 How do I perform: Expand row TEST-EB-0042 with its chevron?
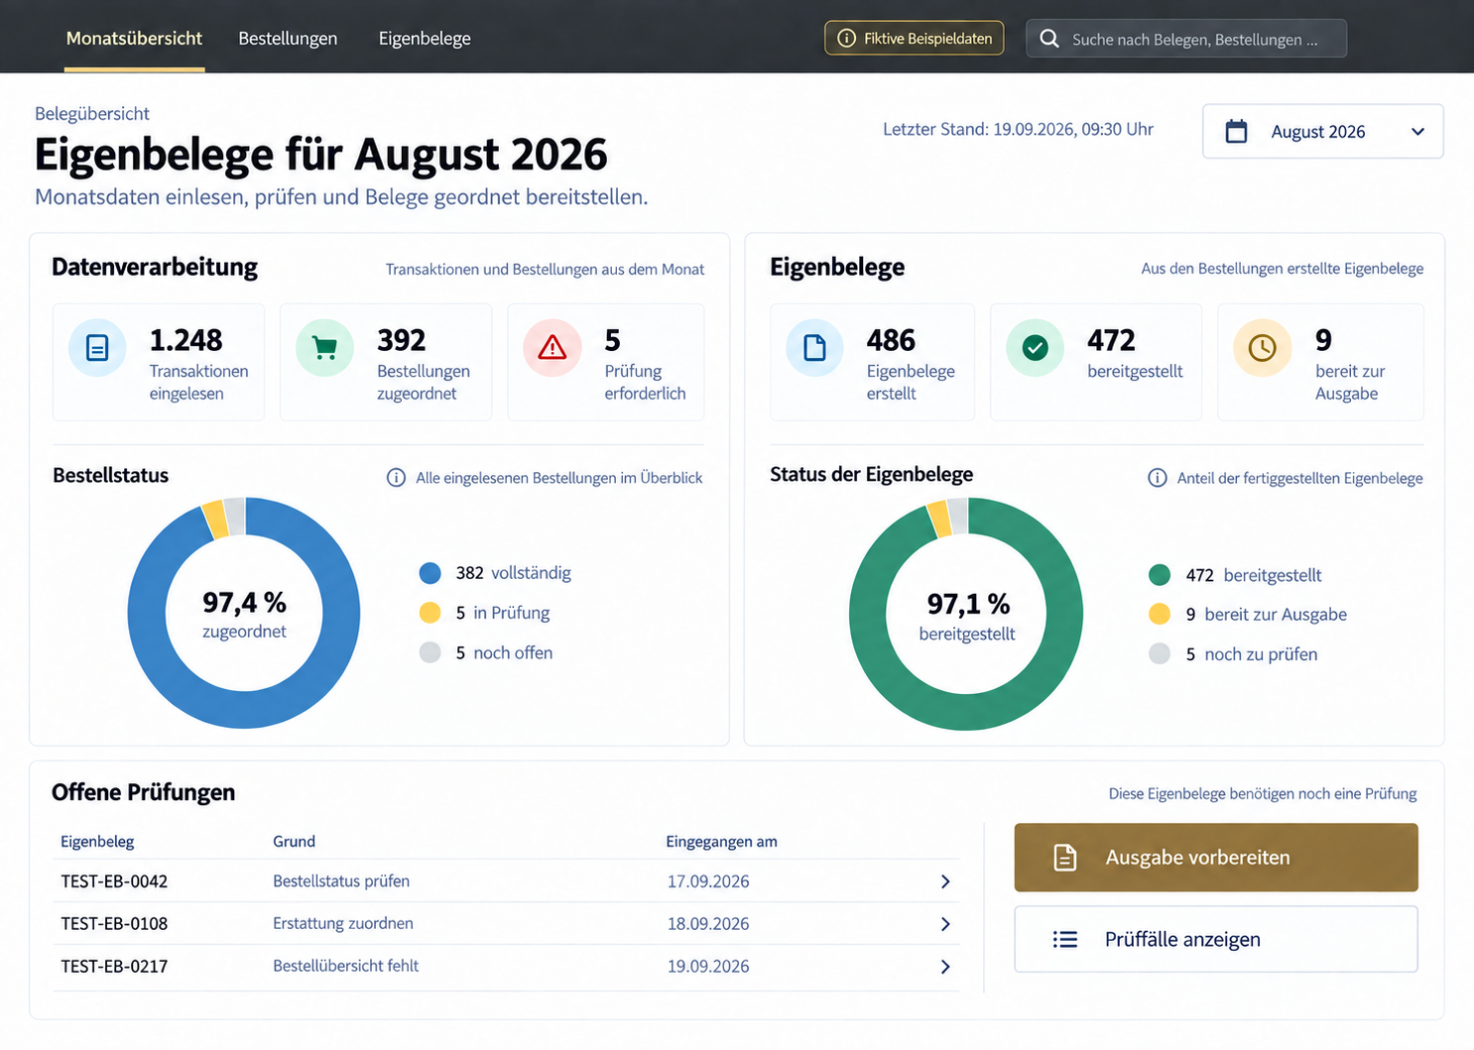(x=945, y=881)
